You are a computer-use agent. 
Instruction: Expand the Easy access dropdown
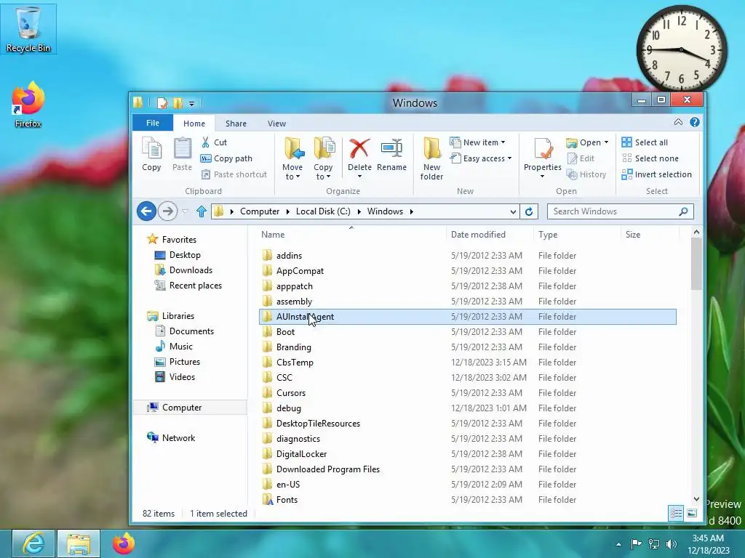[510, 158]
